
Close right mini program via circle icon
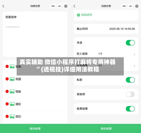[137, 6]
